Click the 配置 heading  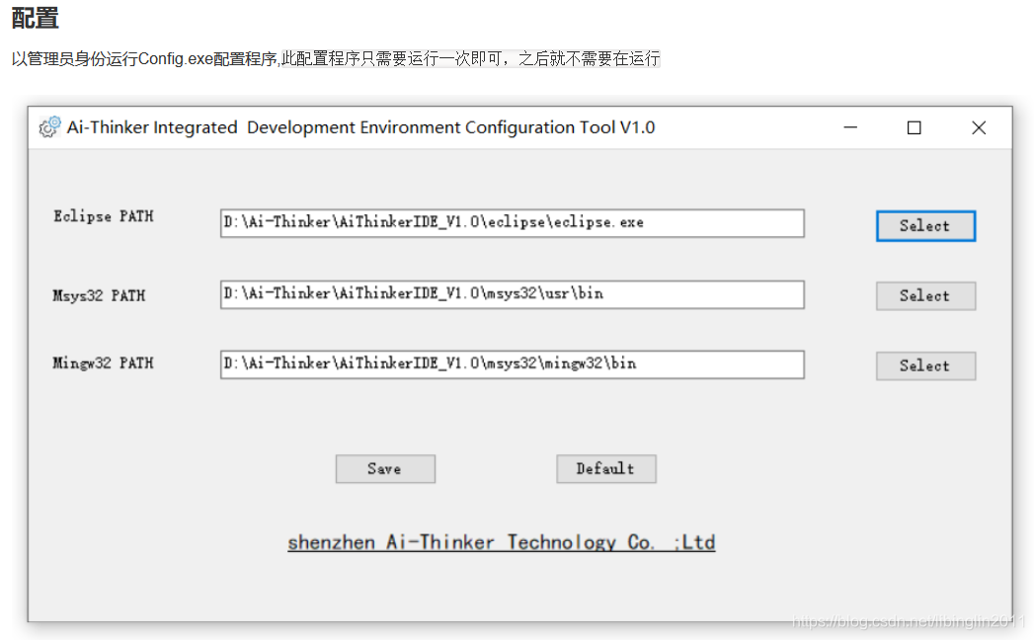(35, 18)
